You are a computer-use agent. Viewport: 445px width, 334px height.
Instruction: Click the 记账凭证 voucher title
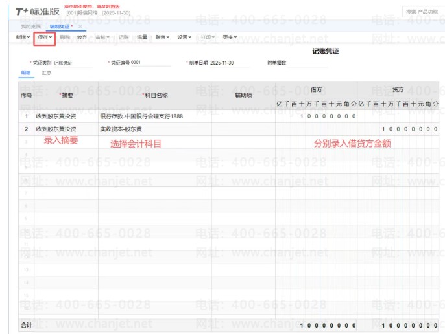tap(326, 51)
